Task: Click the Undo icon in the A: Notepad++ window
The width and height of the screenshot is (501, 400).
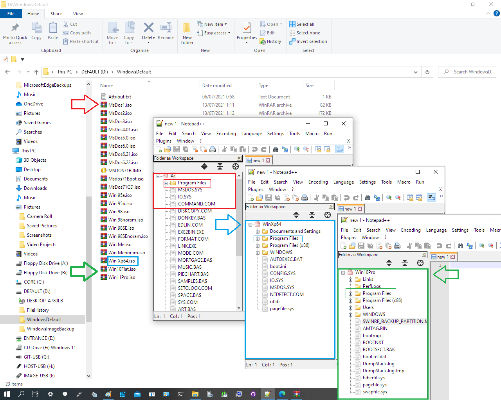Action: (x=255, y=149)
